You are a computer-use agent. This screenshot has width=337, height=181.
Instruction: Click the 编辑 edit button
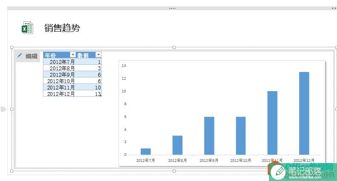pyautogui.click(x=28, y=56)
